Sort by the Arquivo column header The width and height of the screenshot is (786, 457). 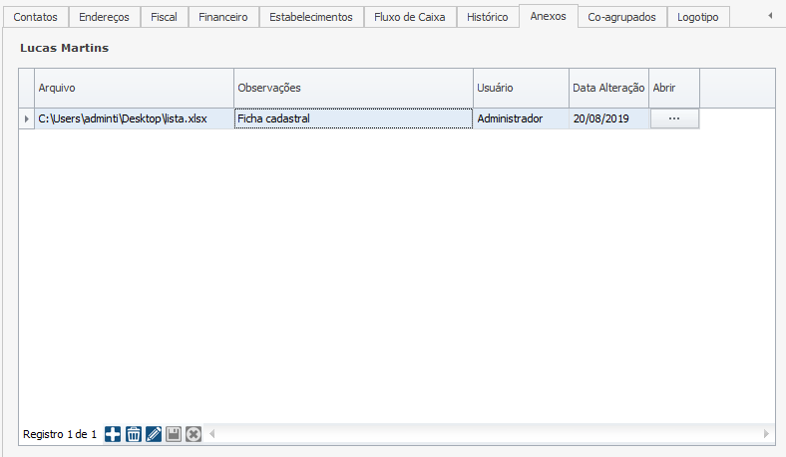(x=134, y=88)
